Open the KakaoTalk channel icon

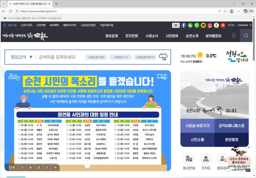[x=203, y=25]
